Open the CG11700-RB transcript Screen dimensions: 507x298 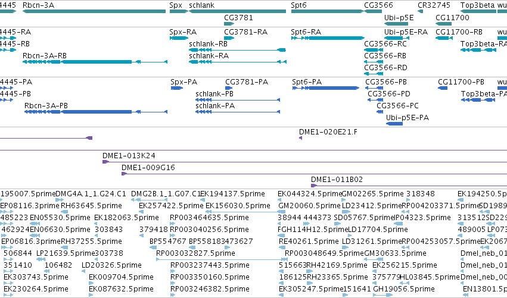[444, 38]
